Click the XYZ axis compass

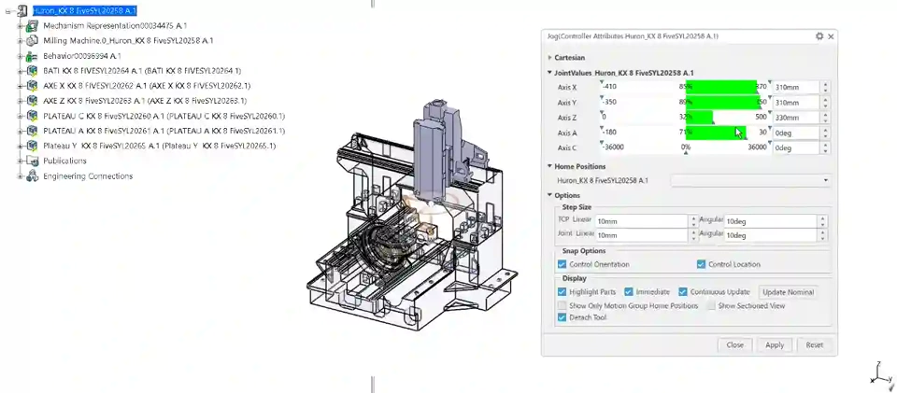[x=881, y=374]
